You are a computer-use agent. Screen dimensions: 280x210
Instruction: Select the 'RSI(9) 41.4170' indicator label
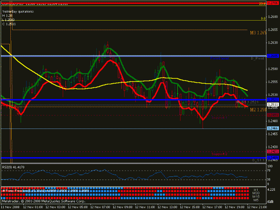click(13, 167)
